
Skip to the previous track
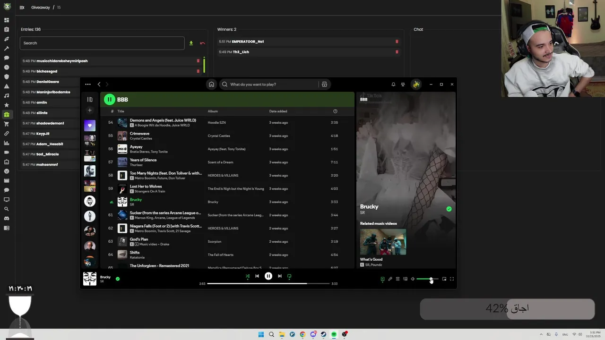click(257, 276)
